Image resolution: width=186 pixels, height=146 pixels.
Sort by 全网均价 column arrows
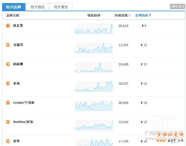click(150, 15)
